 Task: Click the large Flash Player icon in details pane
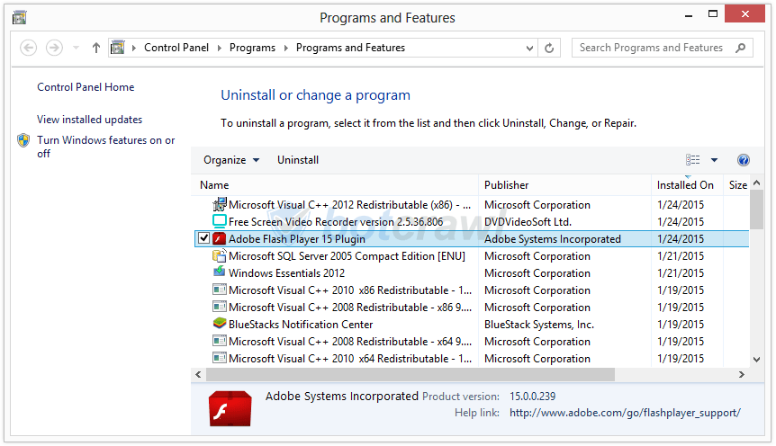230,408
